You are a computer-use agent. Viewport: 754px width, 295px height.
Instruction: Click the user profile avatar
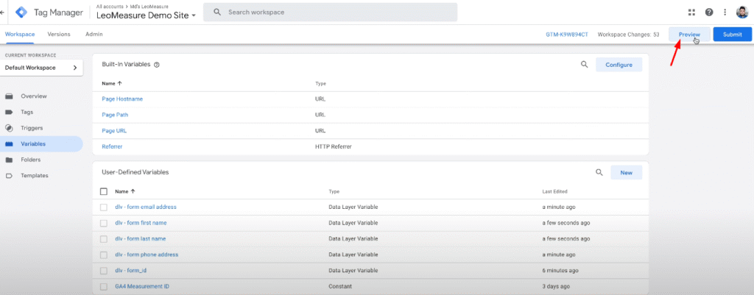(x=742, y=12)
